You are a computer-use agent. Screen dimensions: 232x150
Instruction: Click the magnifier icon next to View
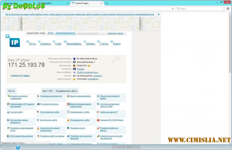[x=18, y=147]
